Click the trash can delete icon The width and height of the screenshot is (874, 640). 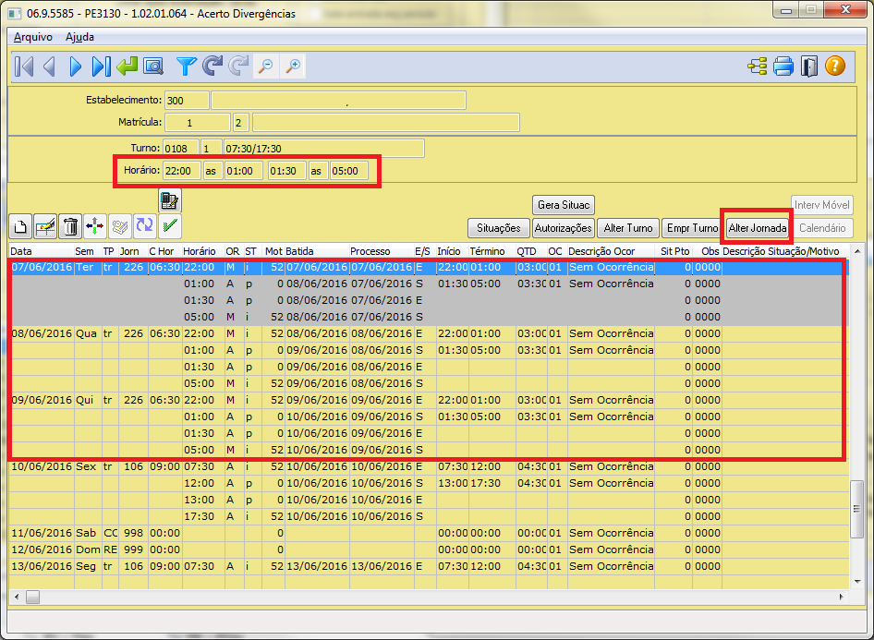coord(70,226)
